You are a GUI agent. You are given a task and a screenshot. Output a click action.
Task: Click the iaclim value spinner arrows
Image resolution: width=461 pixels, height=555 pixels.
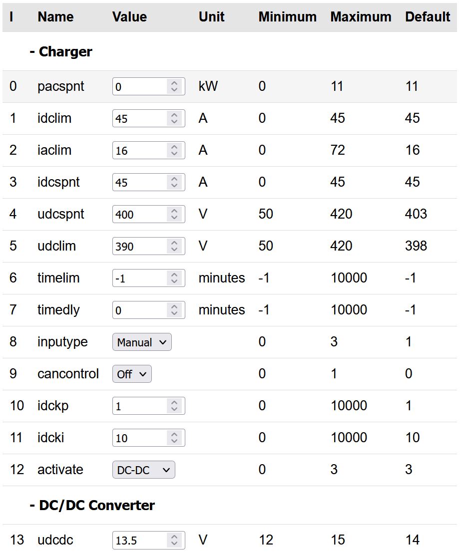[x=174, y=150]
